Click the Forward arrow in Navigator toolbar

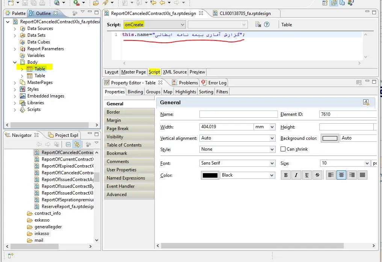pos(48,144)
